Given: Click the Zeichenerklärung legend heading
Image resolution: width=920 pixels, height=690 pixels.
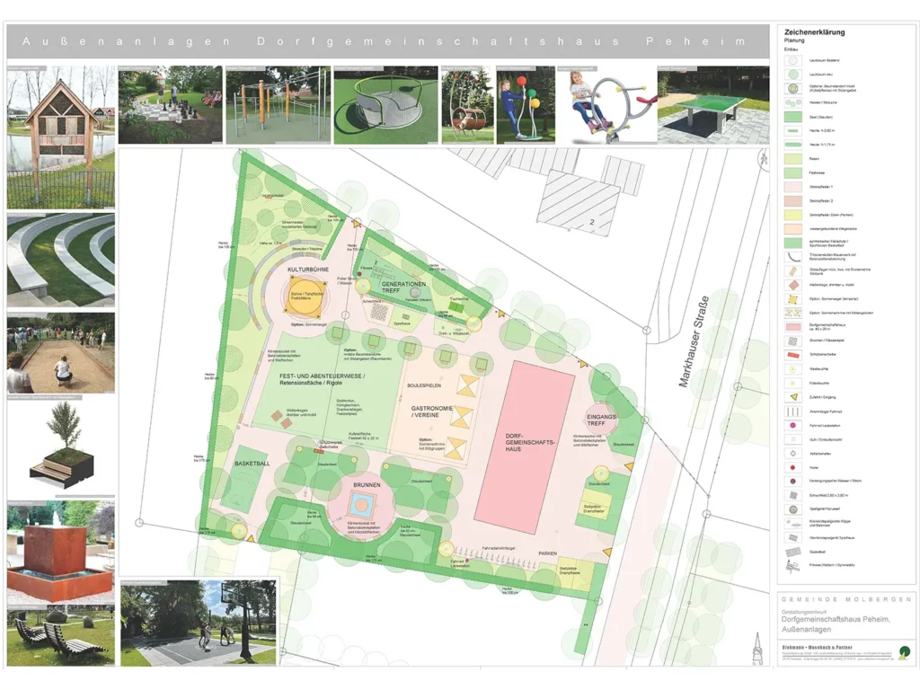Looking at the screenshot, I should [x=814, y=32].
